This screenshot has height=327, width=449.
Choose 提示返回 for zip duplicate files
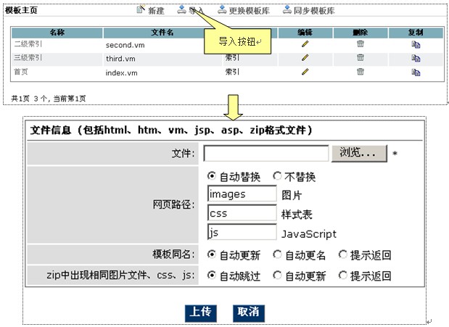click(x=342, y=276)
